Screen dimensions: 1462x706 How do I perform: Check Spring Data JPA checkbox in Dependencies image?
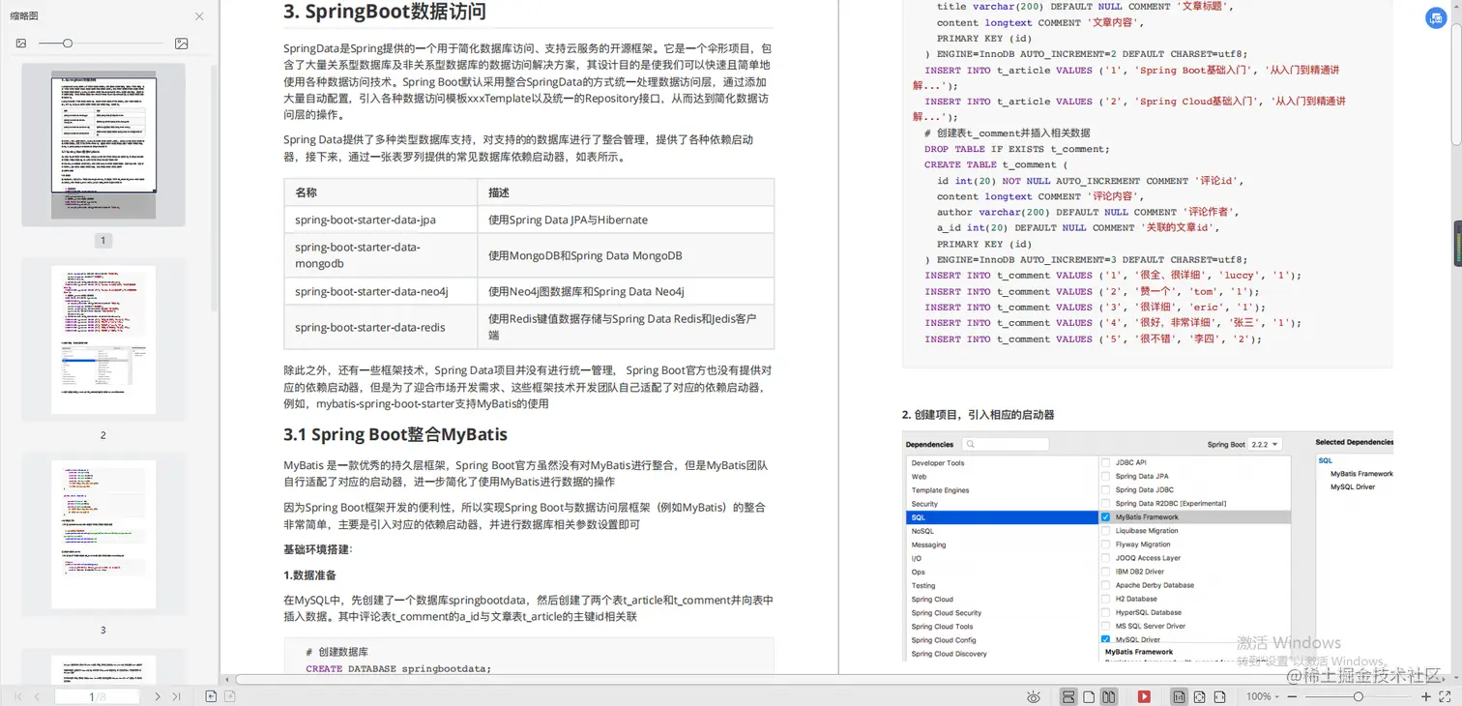(x=1106, y=476)
